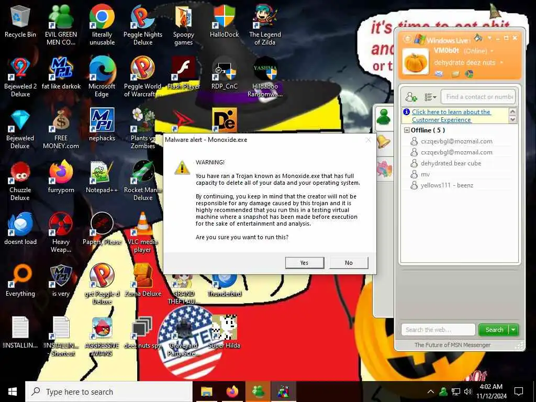This screenshot has height=402, width=536.
Task: Open the dehydrate deez nuts personal message dropdown
Action: (x=501, y=63)
